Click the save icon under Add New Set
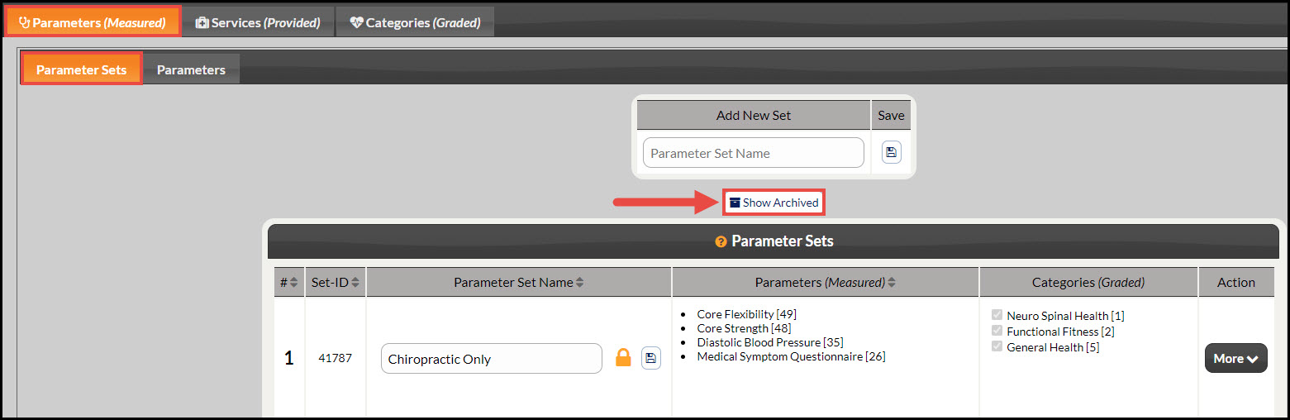Screen dimensions: 1290x420 pos(891,153)
